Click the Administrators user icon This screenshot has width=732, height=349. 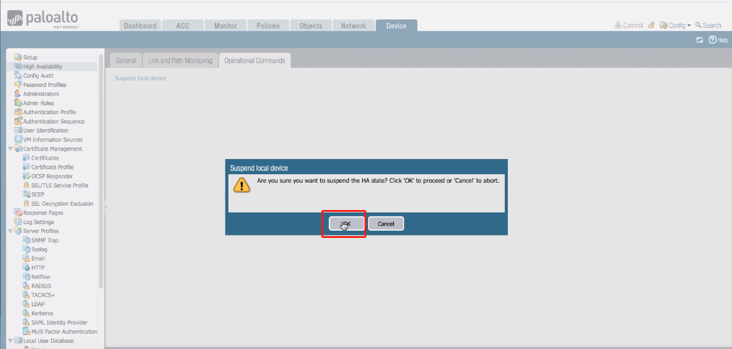[18, 93]
